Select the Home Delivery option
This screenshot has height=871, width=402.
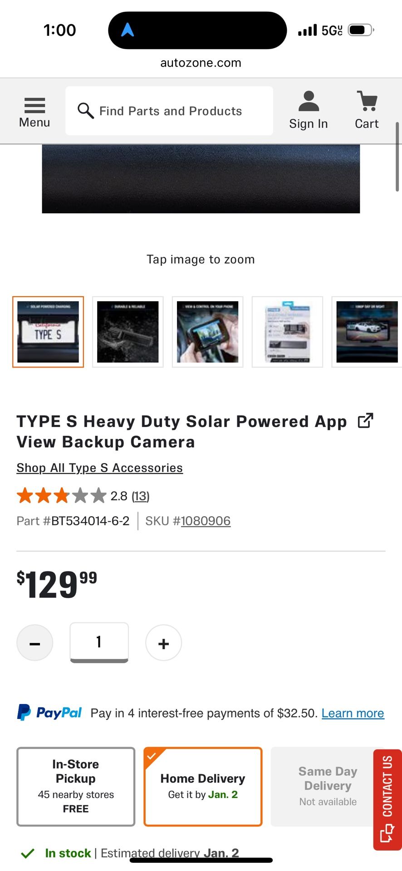point(203,786)
